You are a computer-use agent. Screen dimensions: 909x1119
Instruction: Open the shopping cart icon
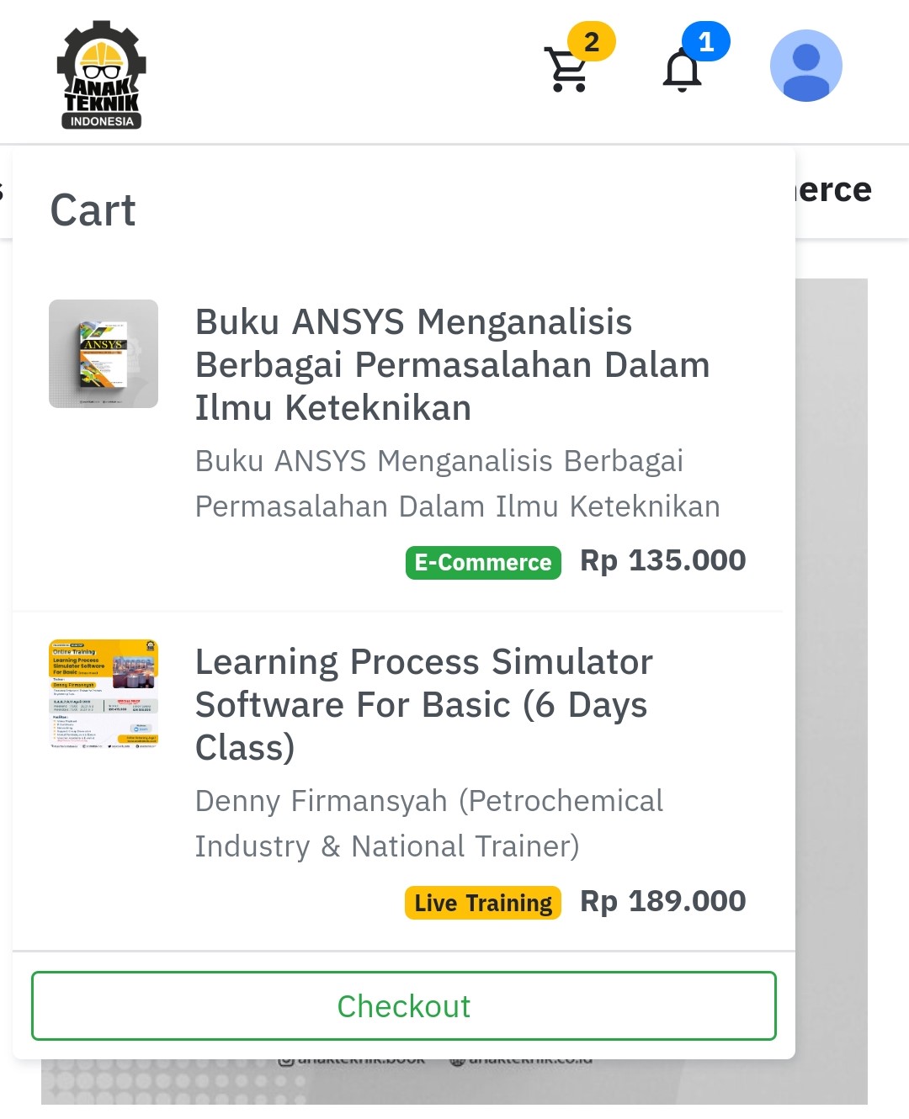(x=566, y=71)
